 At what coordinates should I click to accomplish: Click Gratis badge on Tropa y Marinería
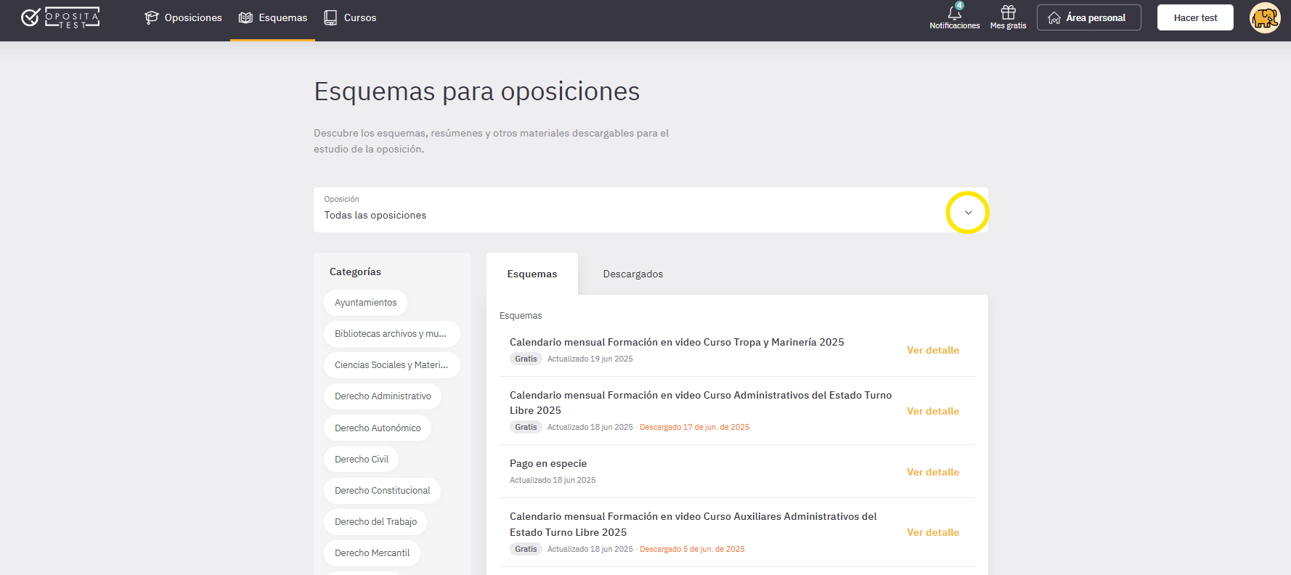(x=526, y=359)
